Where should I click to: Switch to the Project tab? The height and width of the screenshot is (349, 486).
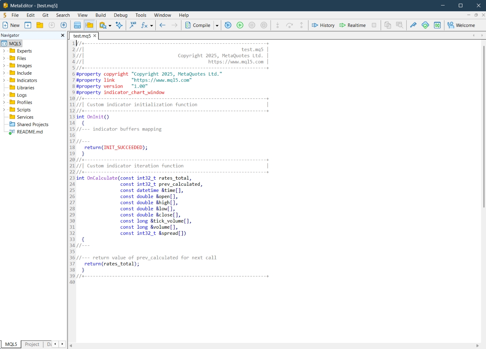(x=32, y=344)
